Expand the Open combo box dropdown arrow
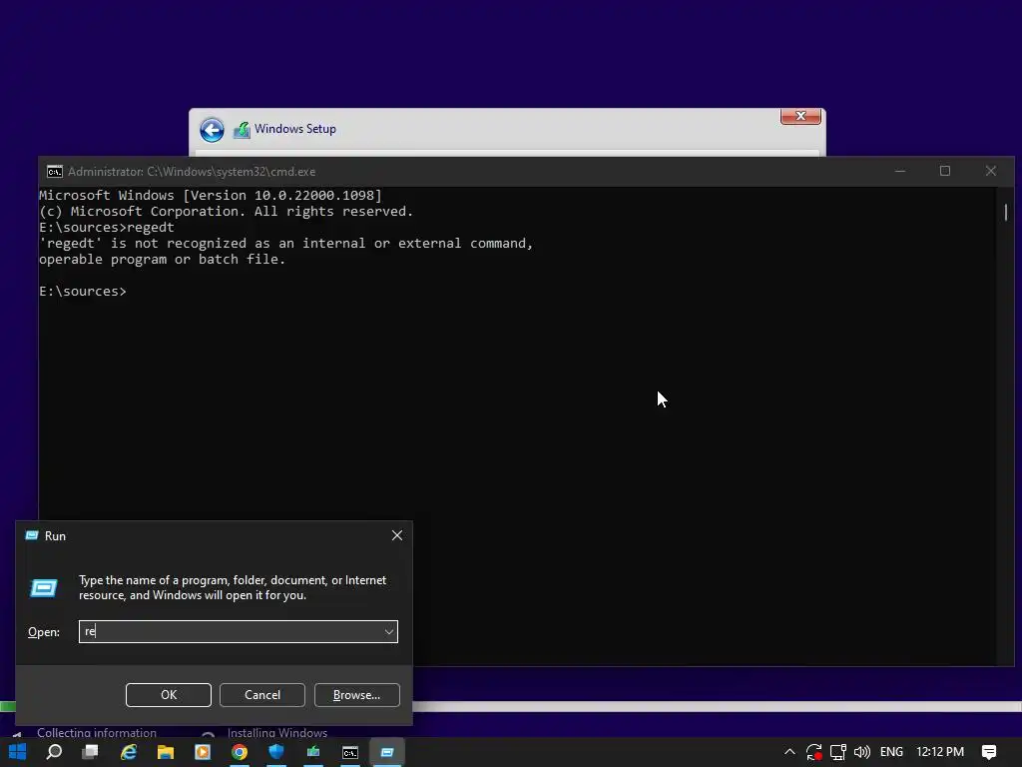Screen dimensions: 1022x767 click(x=389, y=631)
